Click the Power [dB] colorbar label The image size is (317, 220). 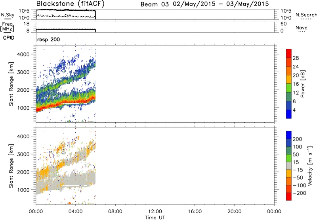pos(303,84)
